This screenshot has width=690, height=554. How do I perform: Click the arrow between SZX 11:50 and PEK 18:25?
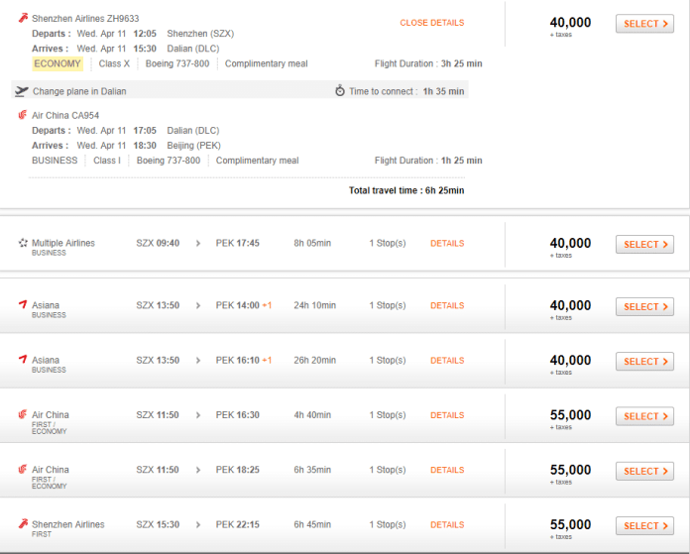coord(198,470)
